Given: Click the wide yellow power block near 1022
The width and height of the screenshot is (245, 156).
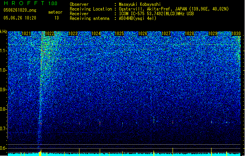Looking at the screenshot, I should pyautogui.click(x=40, y=153).
